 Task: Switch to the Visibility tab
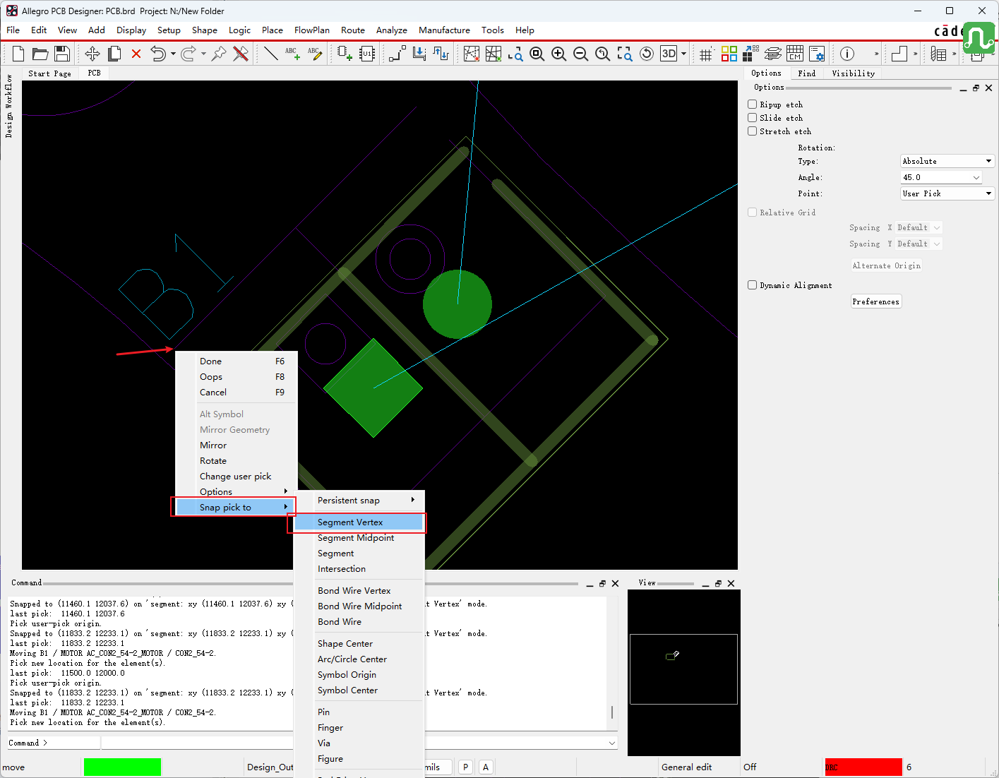point(853,73)
